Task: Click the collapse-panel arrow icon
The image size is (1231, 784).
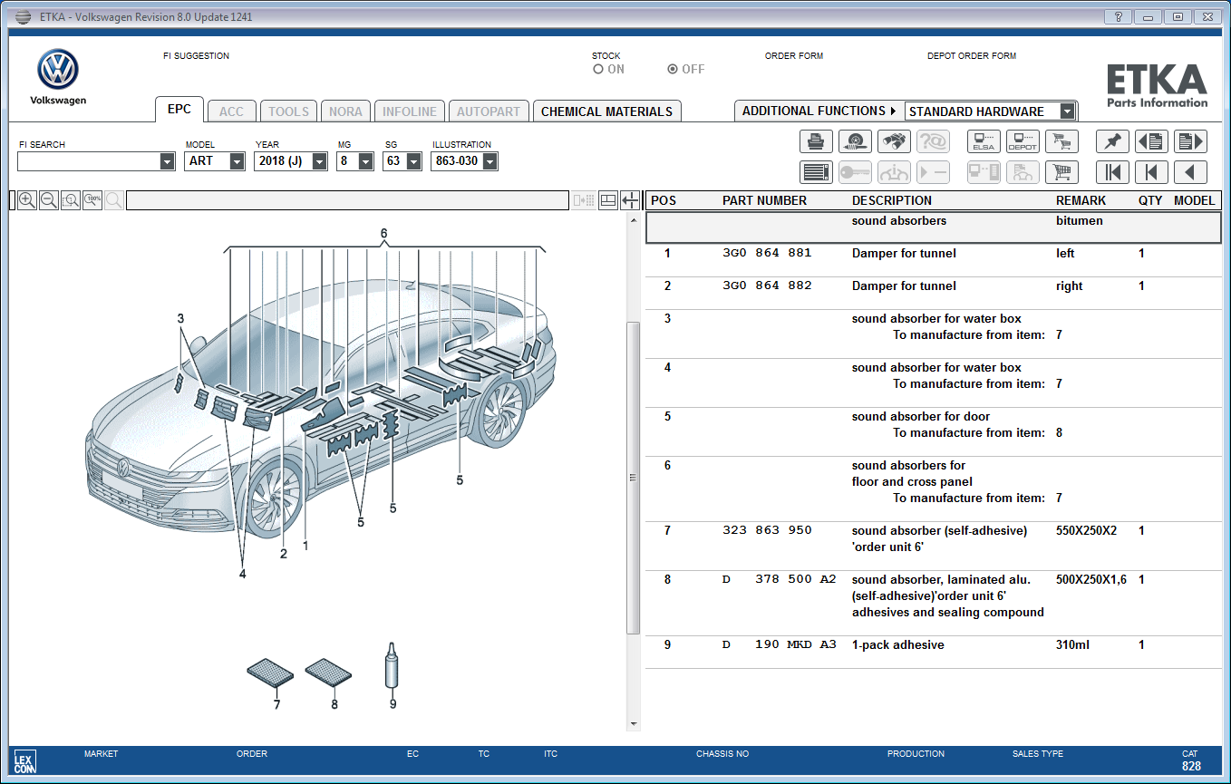Action: click(x=630, y=200)
